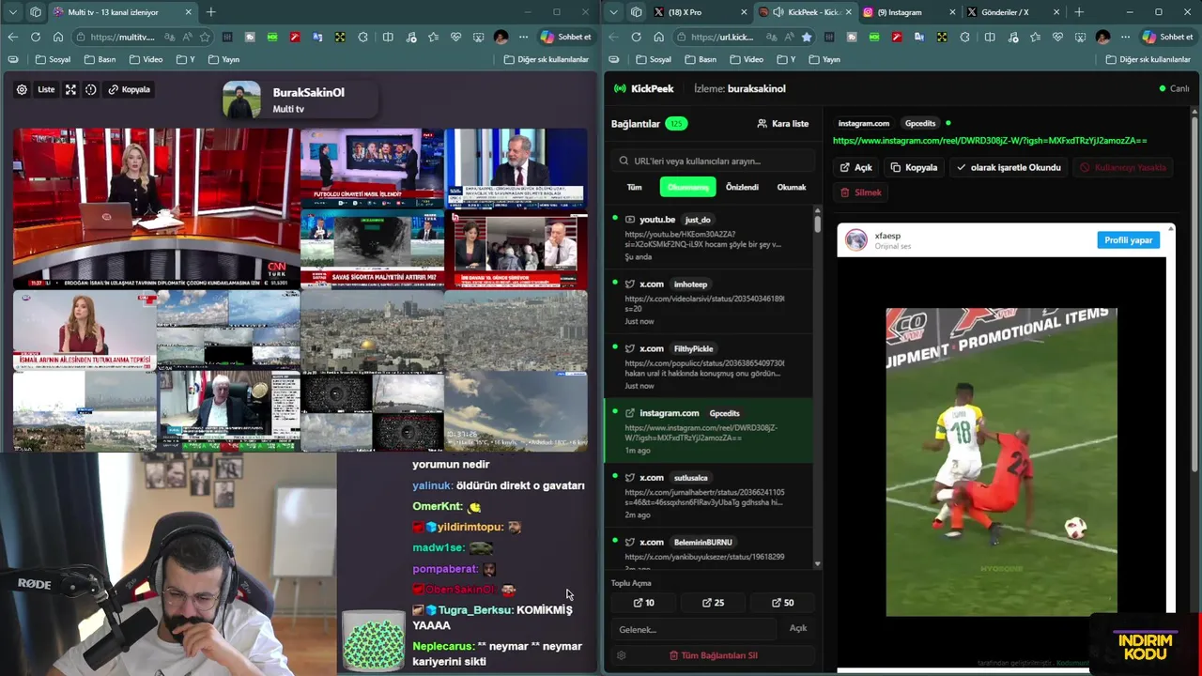Open the x.com link from BelemirinBURNU
The image size is (1202, 676).
pos(709,549)
